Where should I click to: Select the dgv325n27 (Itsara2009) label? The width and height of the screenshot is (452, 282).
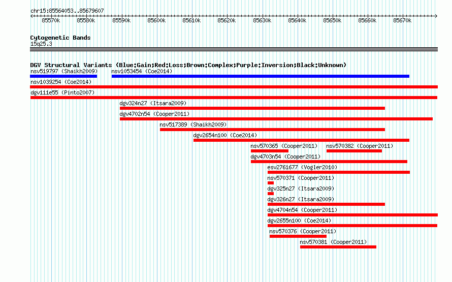click(x=301, y=189)
